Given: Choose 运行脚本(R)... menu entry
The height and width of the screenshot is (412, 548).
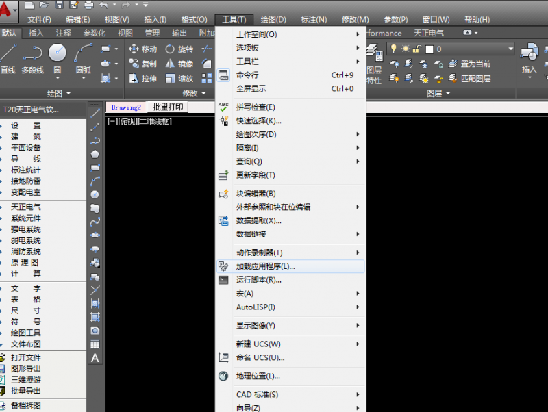Looking at the screenshot, I should pos(290,280).
